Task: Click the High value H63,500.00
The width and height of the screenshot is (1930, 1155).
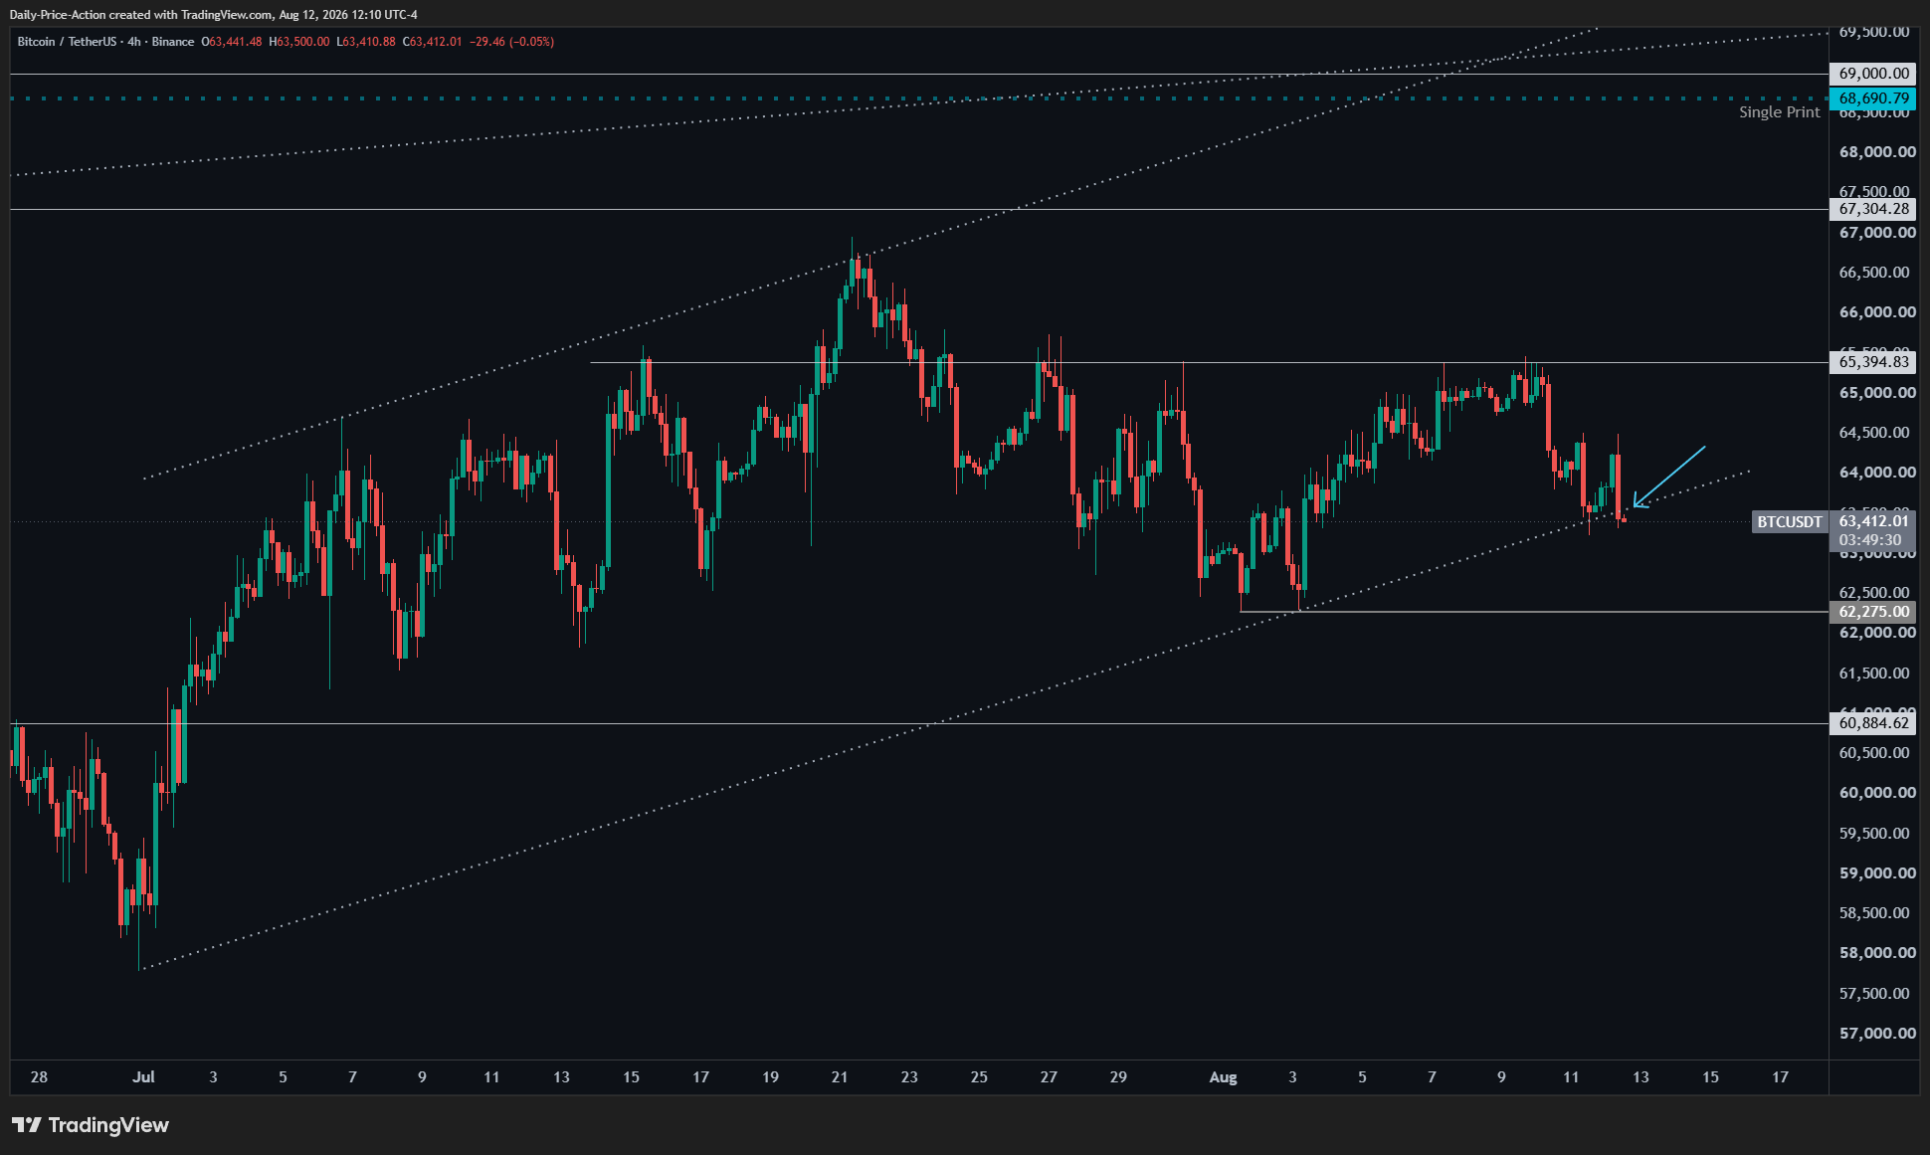Action: pos(298,42)
